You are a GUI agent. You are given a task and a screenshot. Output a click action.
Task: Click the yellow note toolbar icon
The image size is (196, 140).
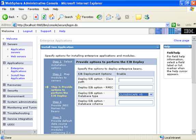tap(139, 17)
